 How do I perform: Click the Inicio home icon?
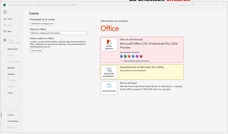tap(5, 19)
